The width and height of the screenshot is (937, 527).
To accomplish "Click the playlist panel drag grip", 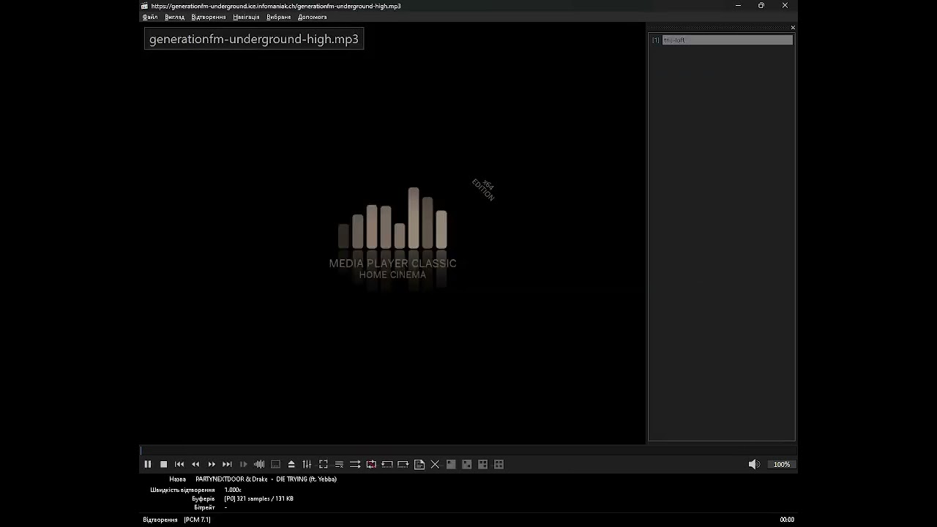I will [718, 28].
